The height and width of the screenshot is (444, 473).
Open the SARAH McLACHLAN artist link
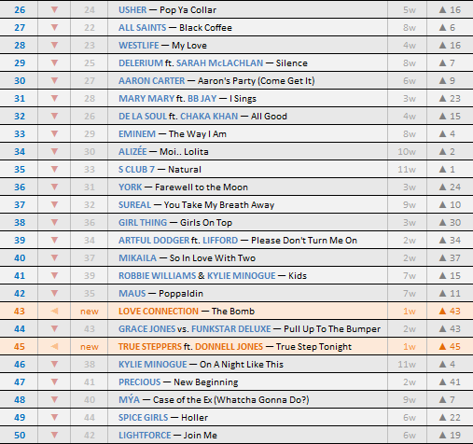point(219,63)
